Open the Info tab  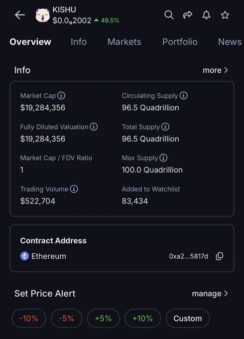click(79, 42)
